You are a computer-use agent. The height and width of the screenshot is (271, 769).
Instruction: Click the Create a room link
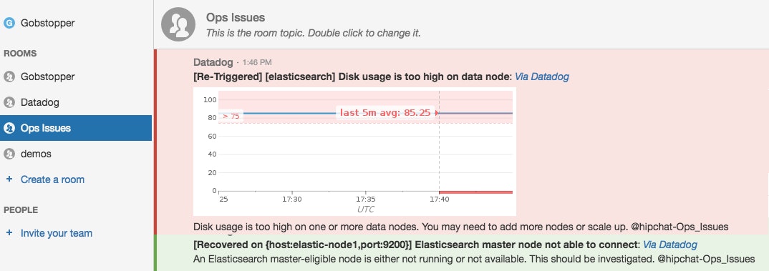(52, 179)
